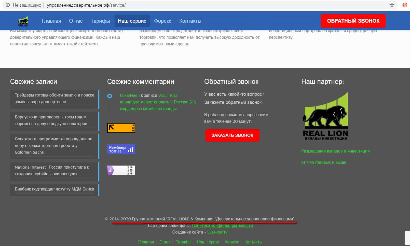This screenshot has height=246, width=410.
Task: Click the site security info icon
Action: (x=8, y=5)
